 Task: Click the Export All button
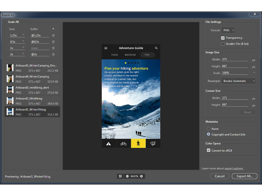pos(244,176)
